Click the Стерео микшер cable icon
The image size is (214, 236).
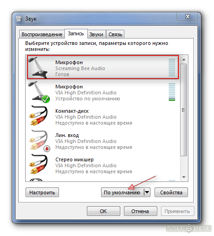click(38, 165)
